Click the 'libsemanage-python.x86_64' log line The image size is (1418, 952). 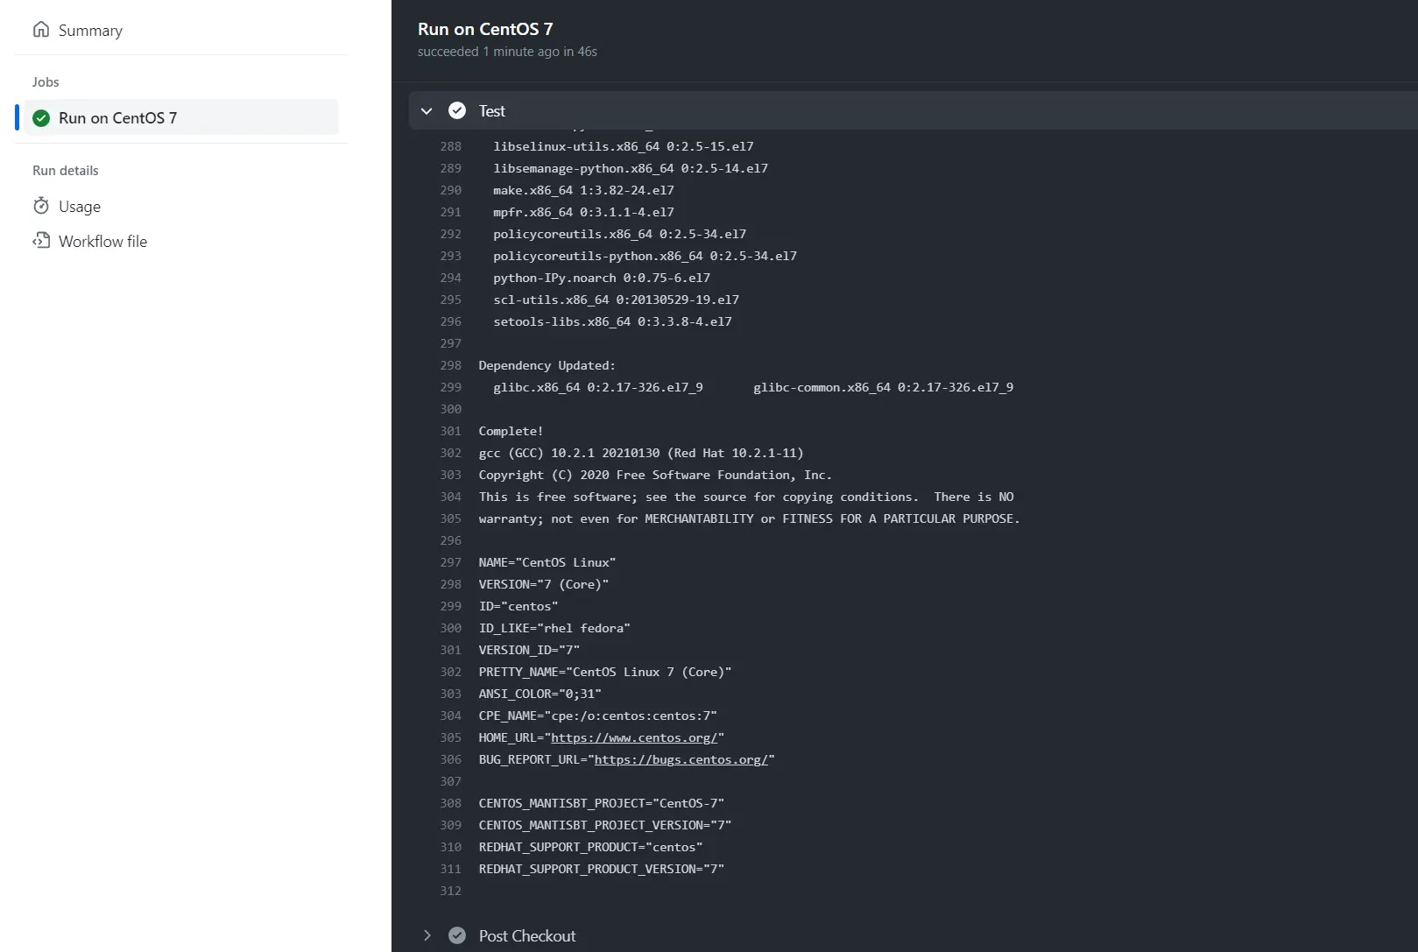pos(631,168)
